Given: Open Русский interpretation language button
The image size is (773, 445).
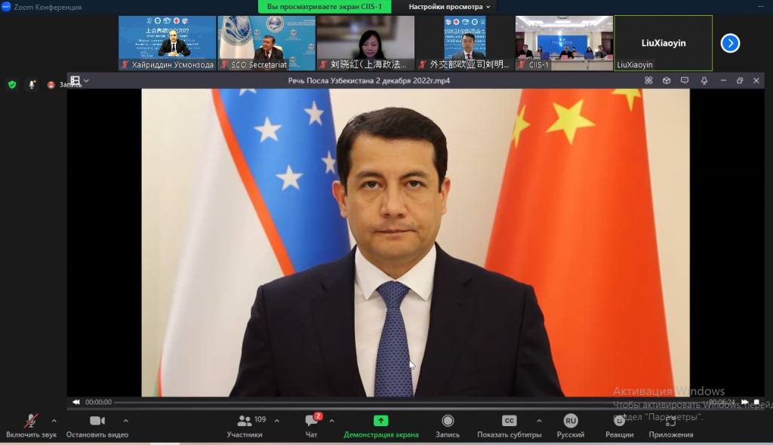Looking at the screenshot, I should [571, 426].
